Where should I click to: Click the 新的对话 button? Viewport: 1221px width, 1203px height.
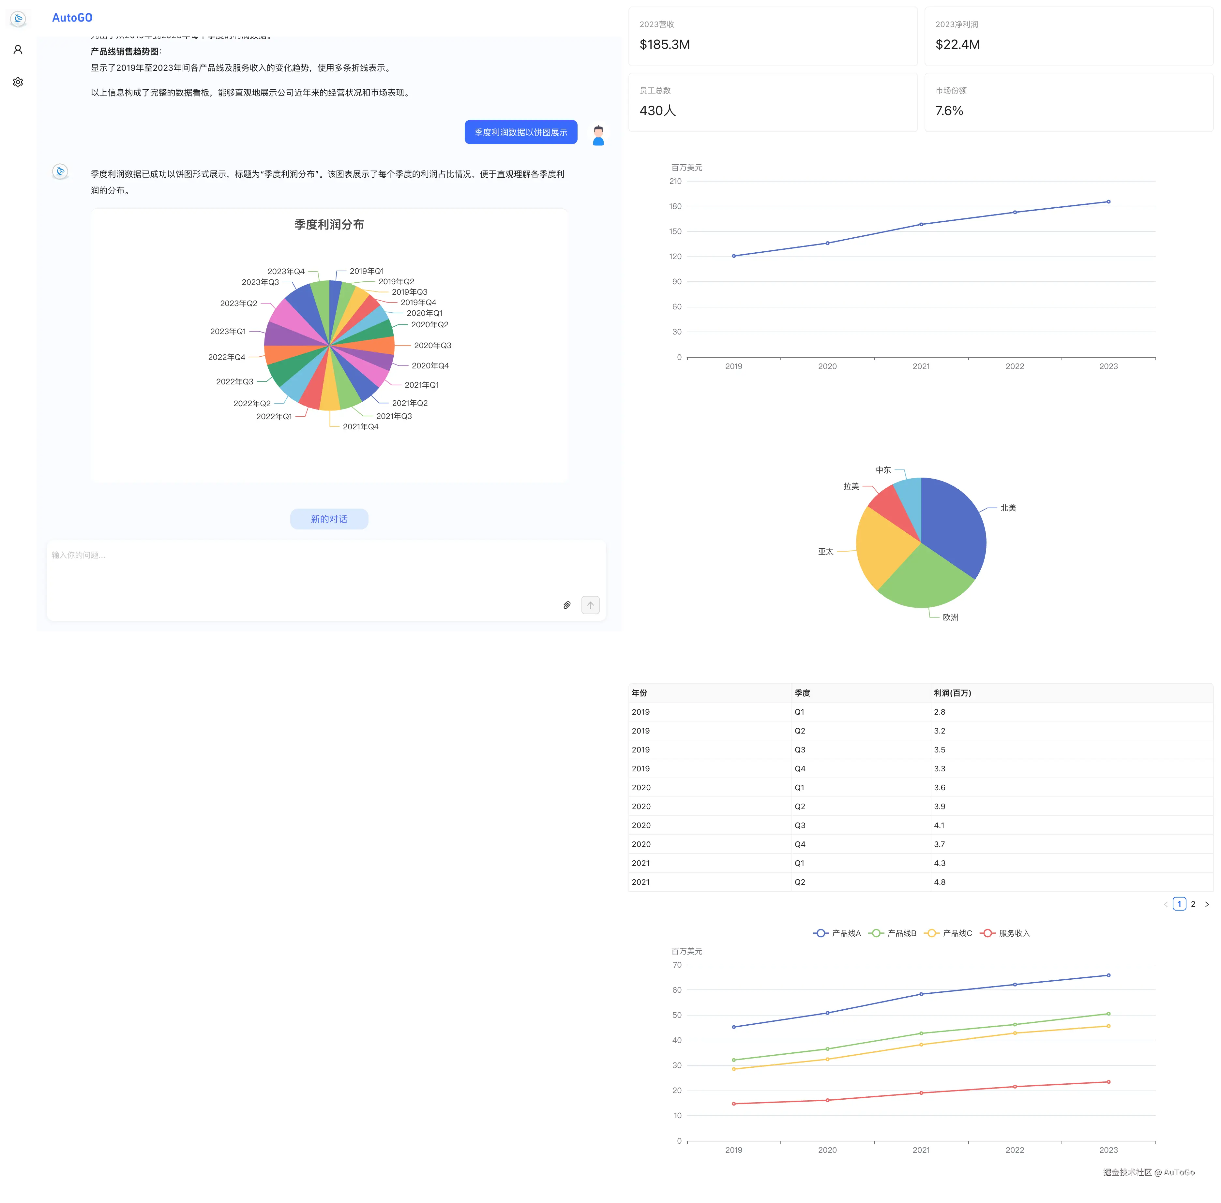[329, 519]
